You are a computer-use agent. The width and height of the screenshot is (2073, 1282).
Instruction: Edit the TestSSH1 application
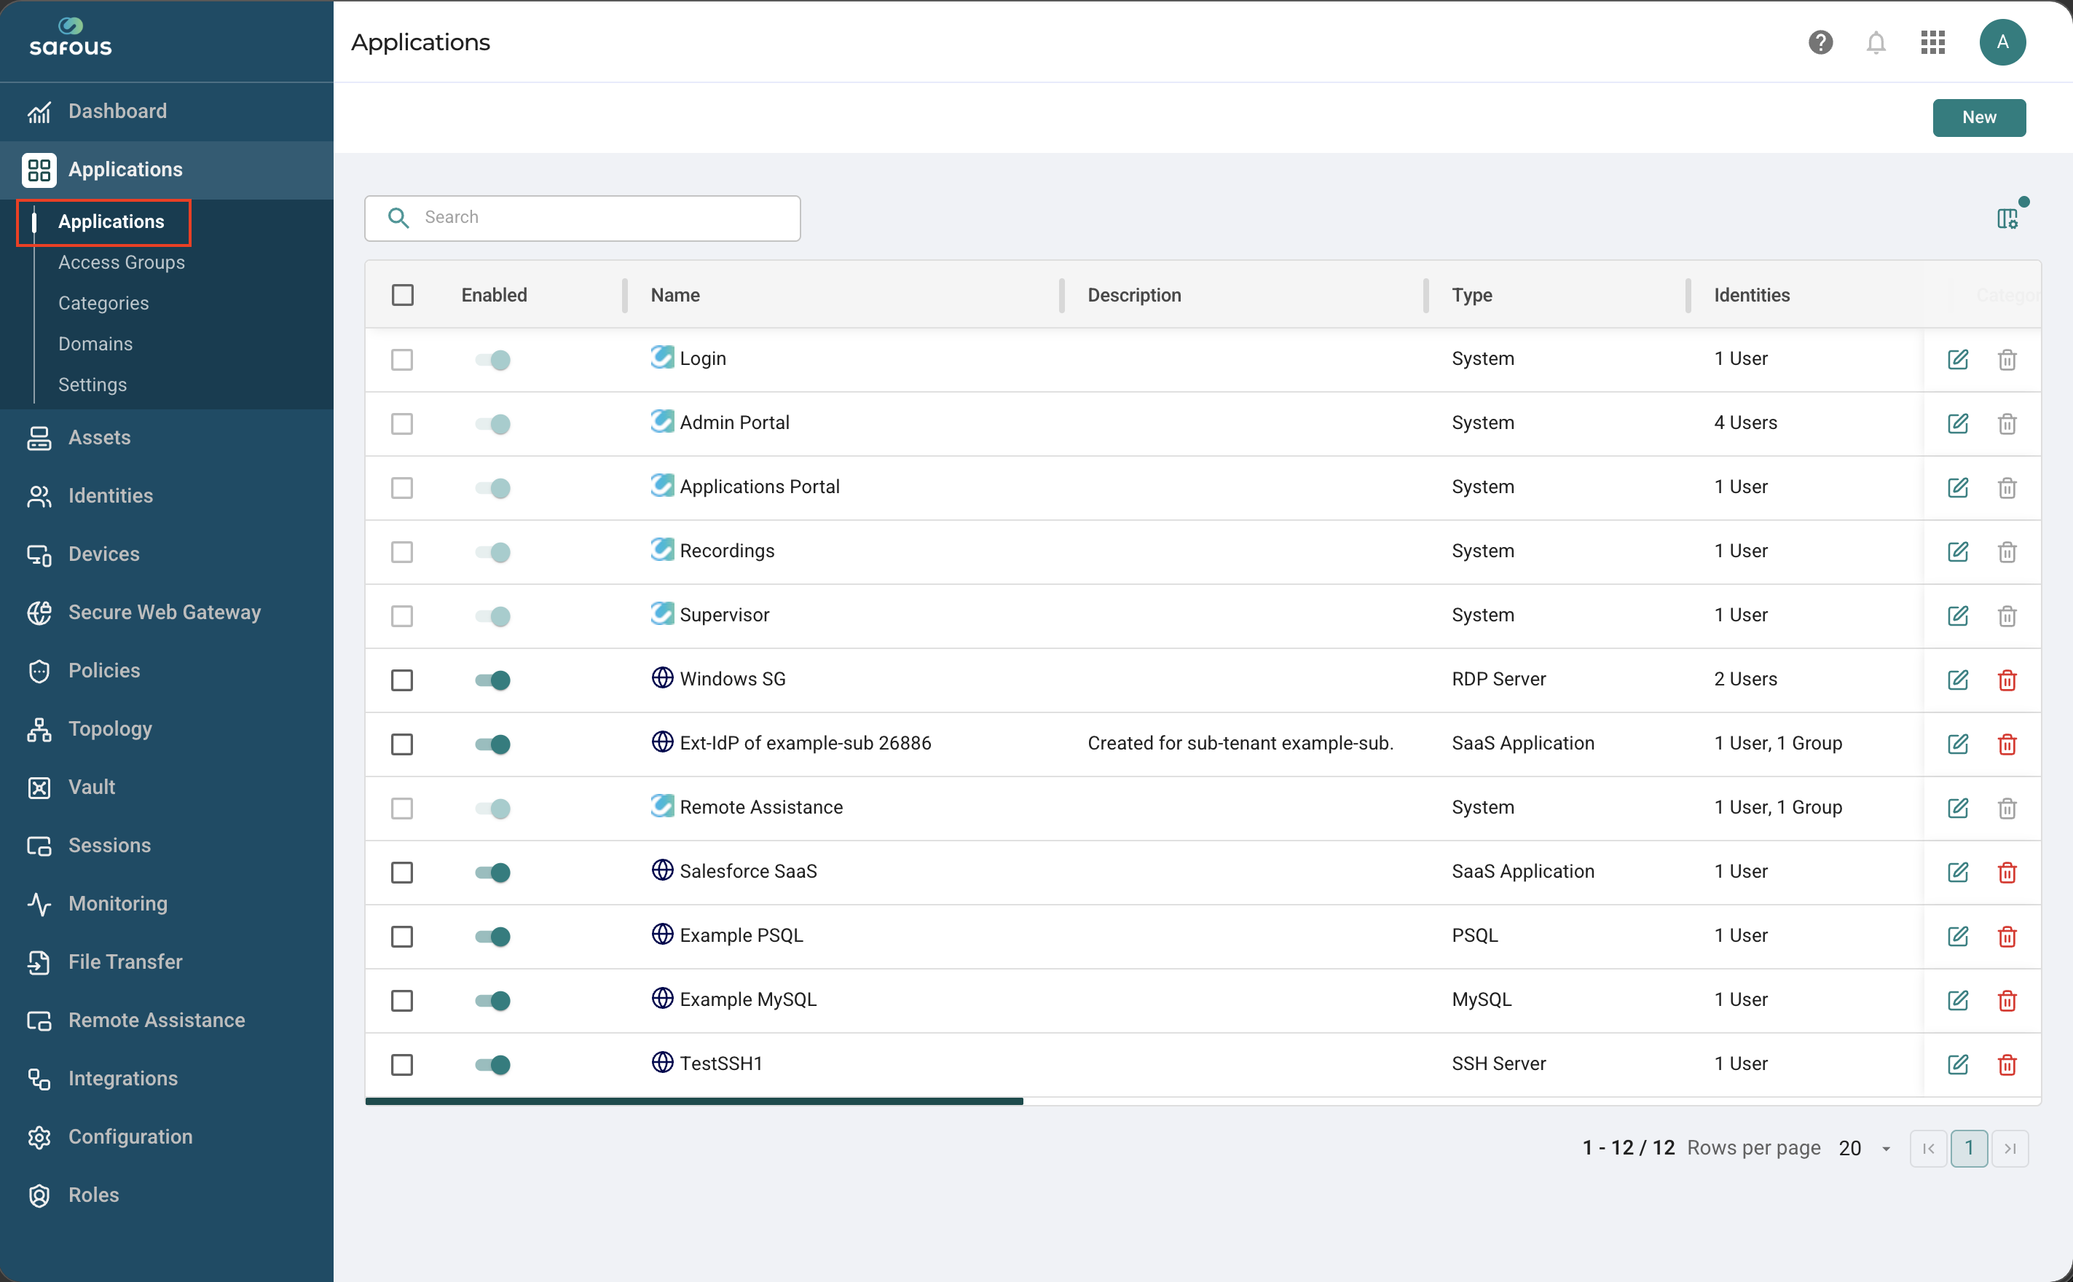point(1957,1064)
